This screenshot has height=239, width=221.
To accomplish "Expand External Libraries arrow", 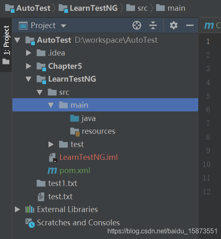I will (x=17, y=210).
